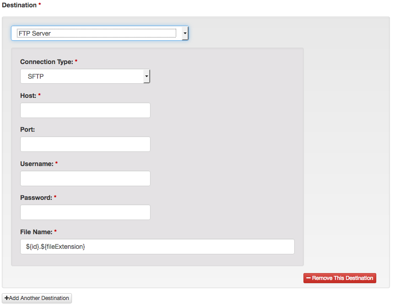This screenshot has height=306, width=395.
Task: Click into the Port text box
Action: (85, 144)
